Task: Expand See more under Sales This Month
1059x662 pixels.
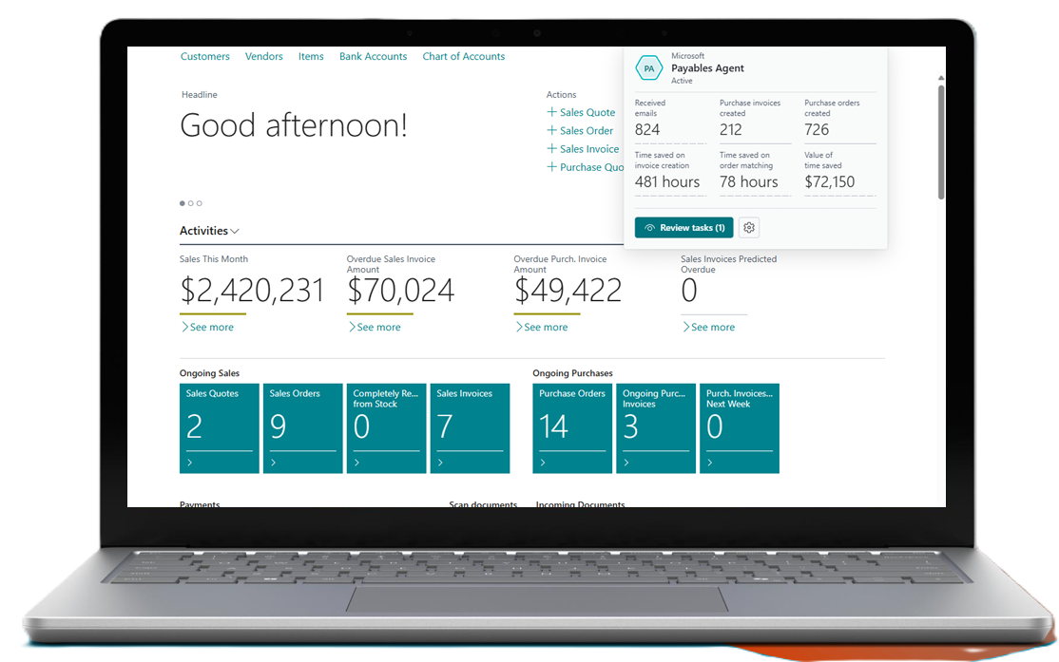Action: 206,327
